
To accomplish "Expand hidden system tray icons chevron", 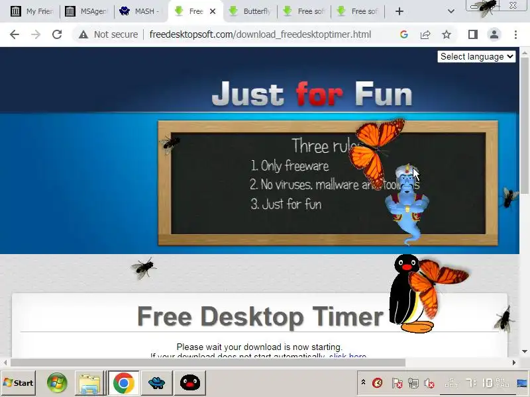I will click(363, 382).
